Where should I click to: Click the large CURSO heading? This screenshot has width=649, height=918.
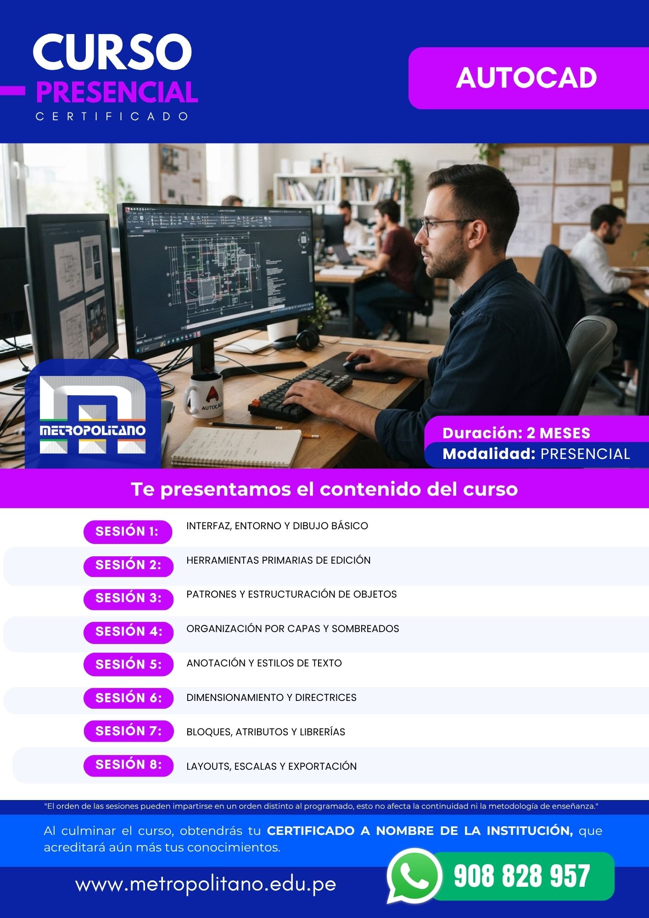112,51
